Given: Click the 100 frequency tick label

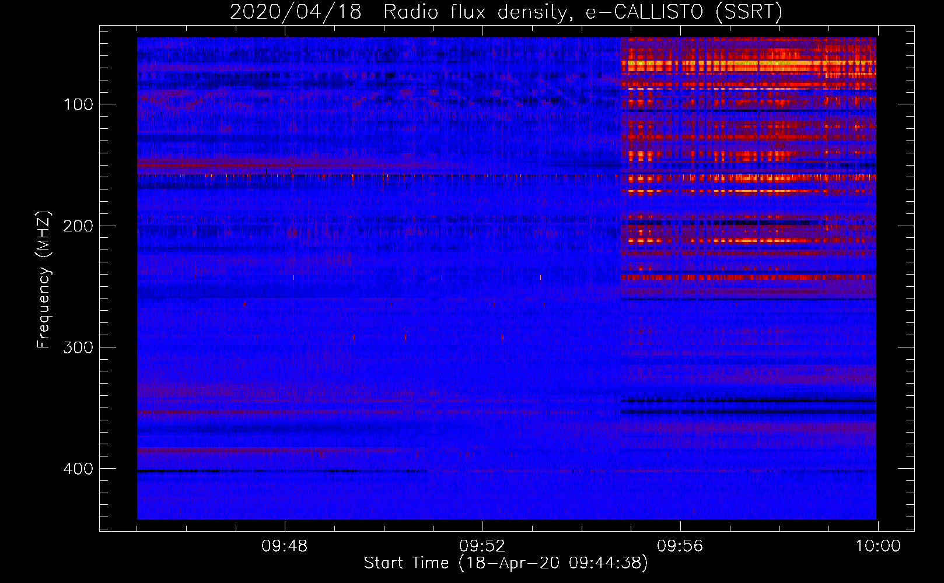Looking at the screenshot, I should (x=79, y=104).
